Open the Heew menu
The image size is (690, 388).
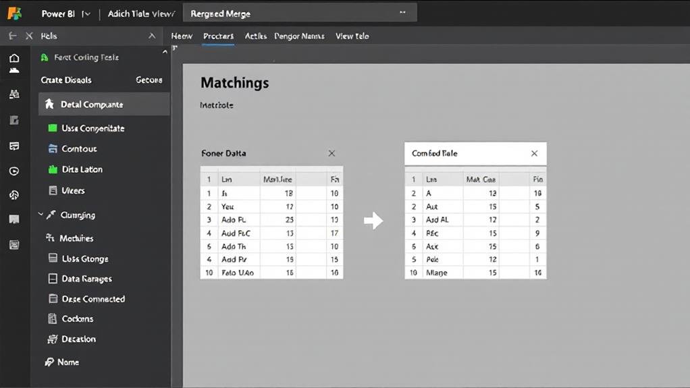(182, 36)
